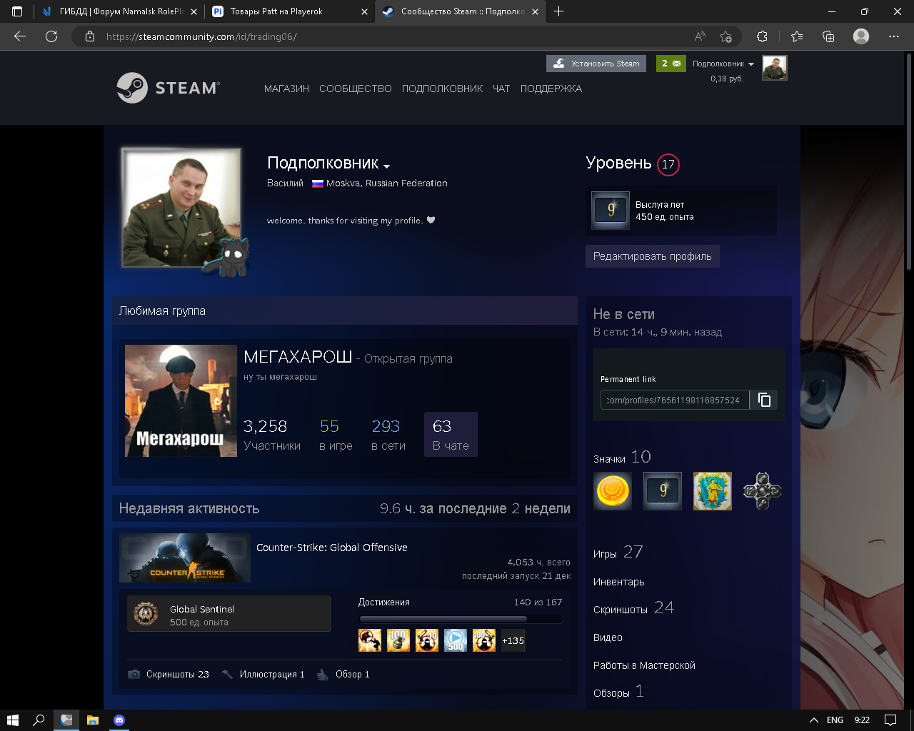
Task: Open Counter-Strike: Global Offensive game link
Action: (332, 548)
